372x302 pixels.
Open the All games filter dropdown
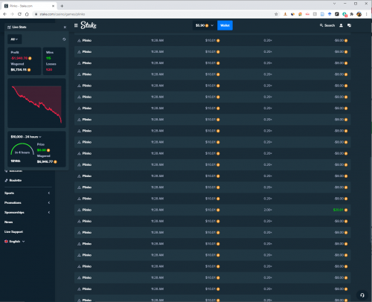point(14,39)
